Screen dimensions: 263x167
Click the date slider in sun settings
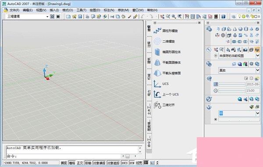click(x=232, y=84)
